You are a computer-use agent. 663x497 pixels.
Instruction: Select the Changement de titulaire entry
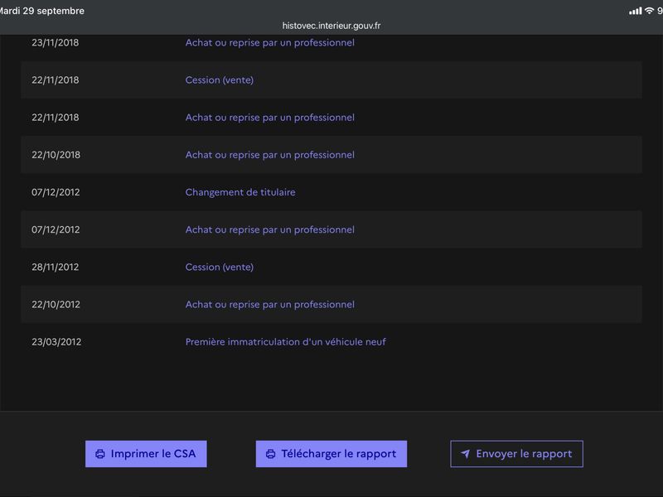pyautogui.click(x=240, y=192)
